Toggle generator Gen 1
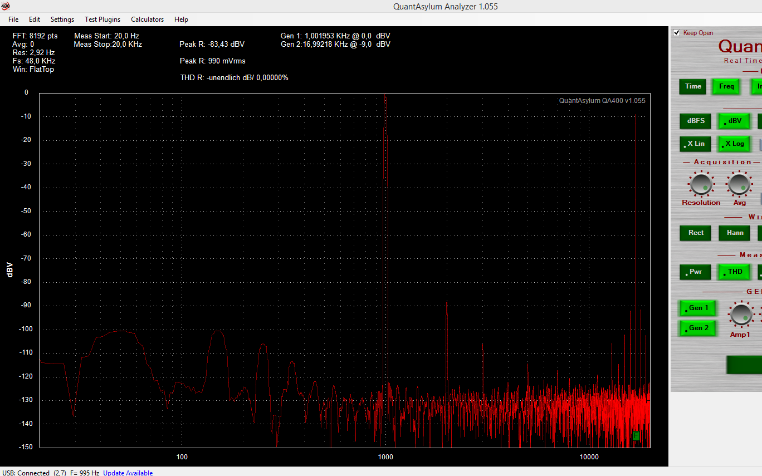 click(x=697, y=308)
